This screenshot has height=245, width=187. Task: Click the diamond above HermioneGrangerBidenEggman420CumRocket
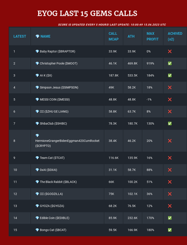[x=37, y=135]
